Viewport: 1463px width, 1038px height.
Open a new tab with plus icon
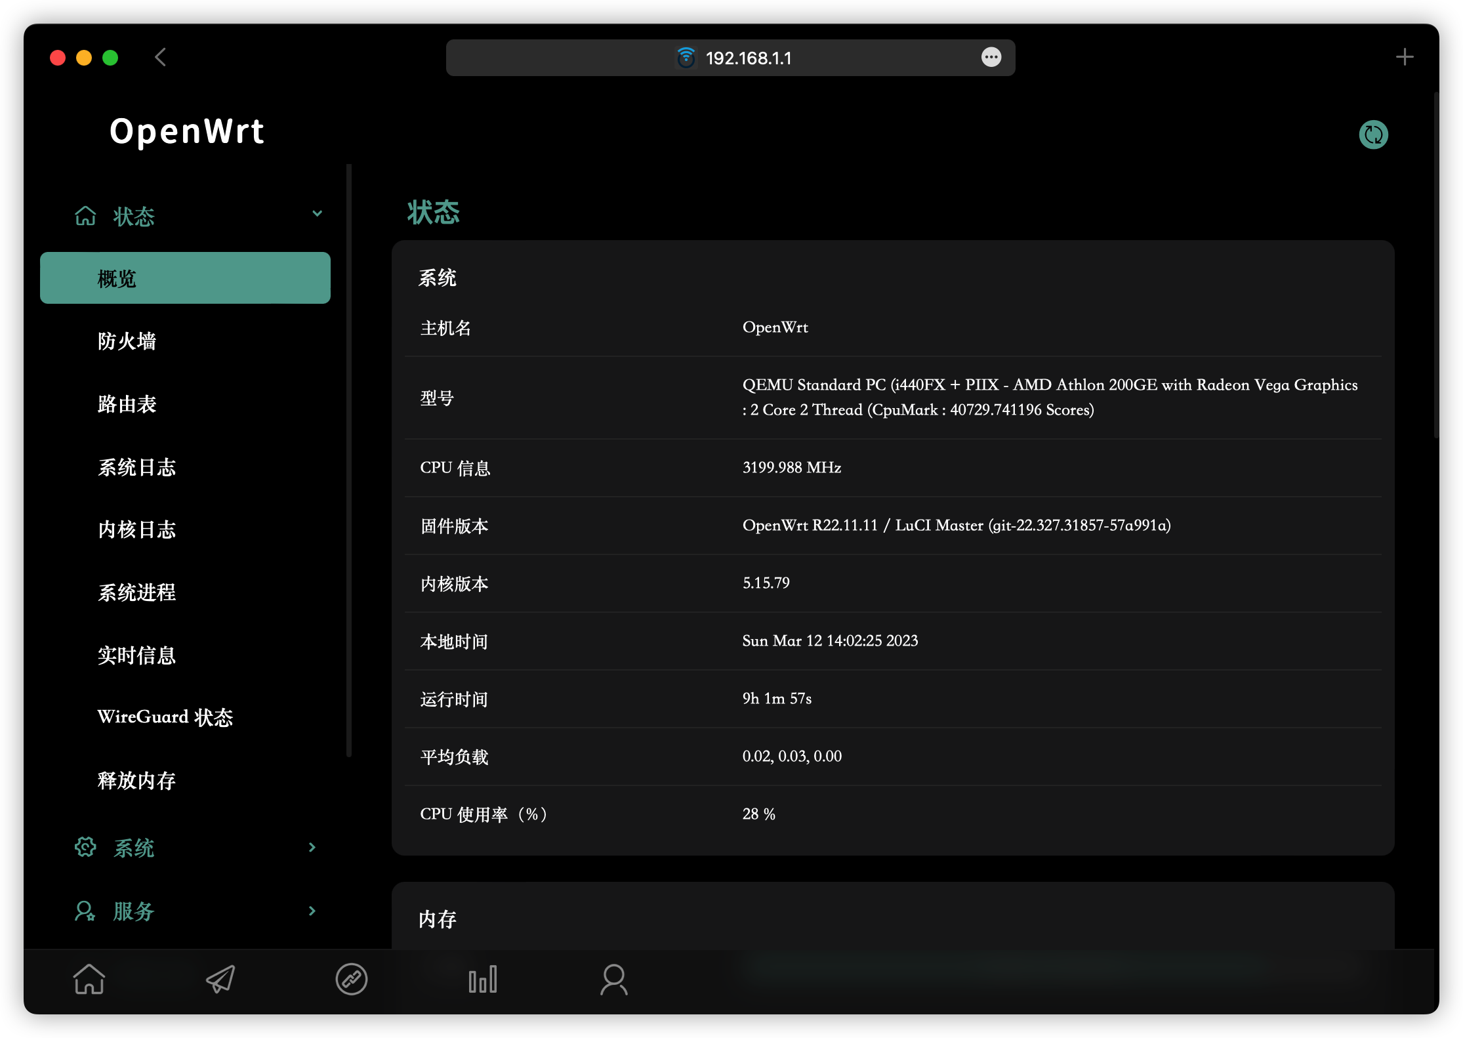tap(1405, 57)
